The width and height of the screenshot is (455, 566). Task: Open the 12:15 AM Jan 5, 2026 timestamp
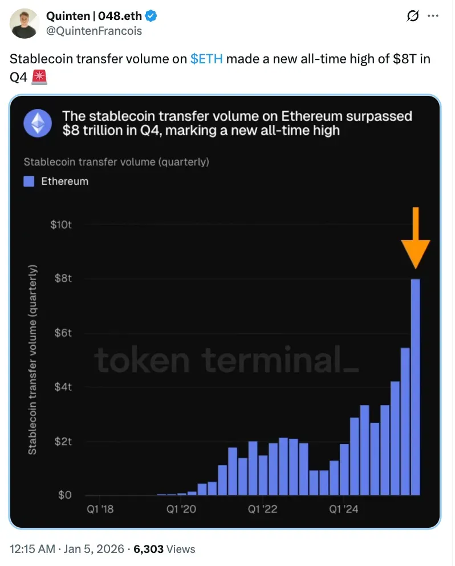point(66,549)
